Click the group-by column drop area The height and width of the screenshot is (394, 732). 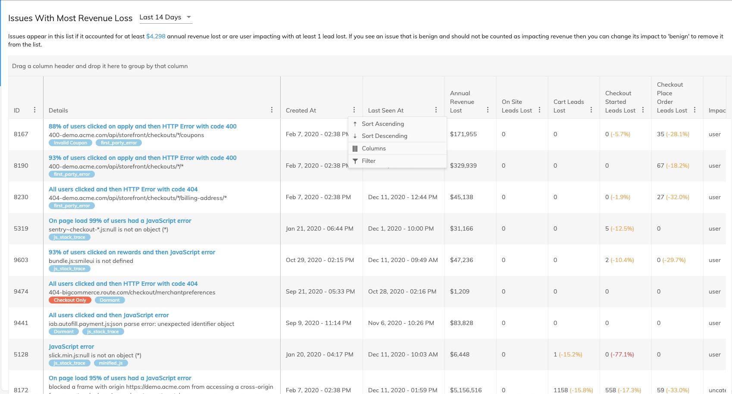coord(370,66)
